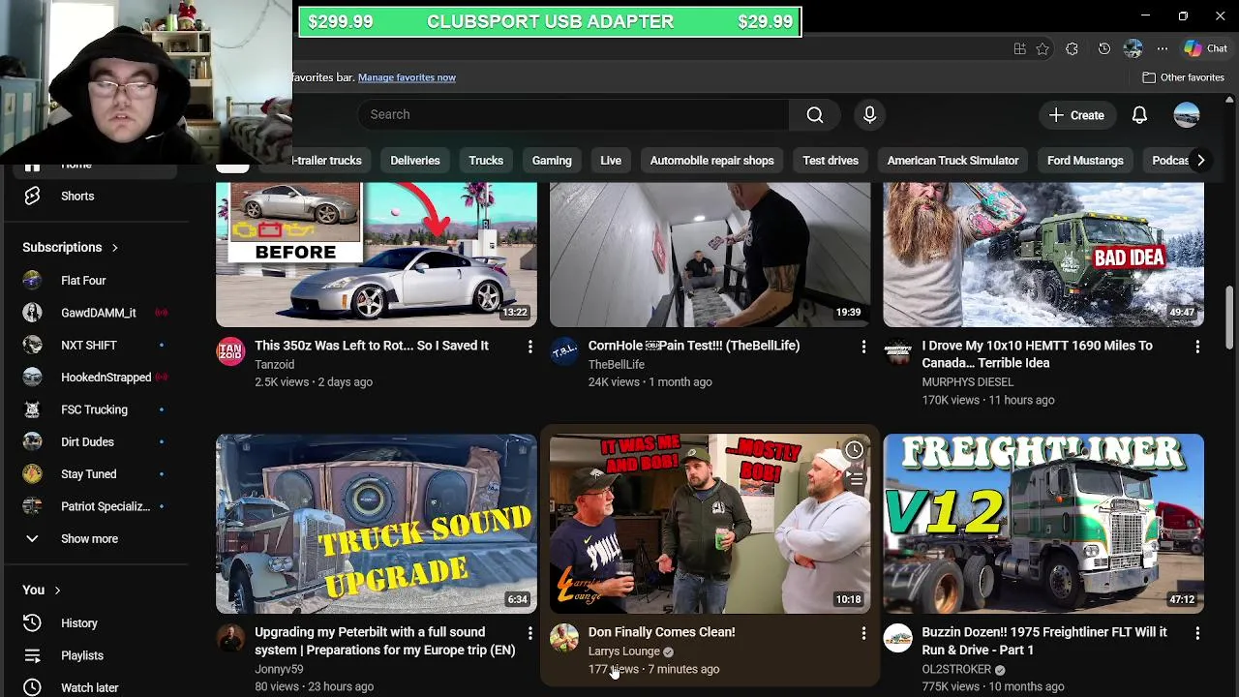Image resolution: width=1239 pixels, height=697 pixels.
Task: Expand subscriptions with Show more
Action: (89, 539)
